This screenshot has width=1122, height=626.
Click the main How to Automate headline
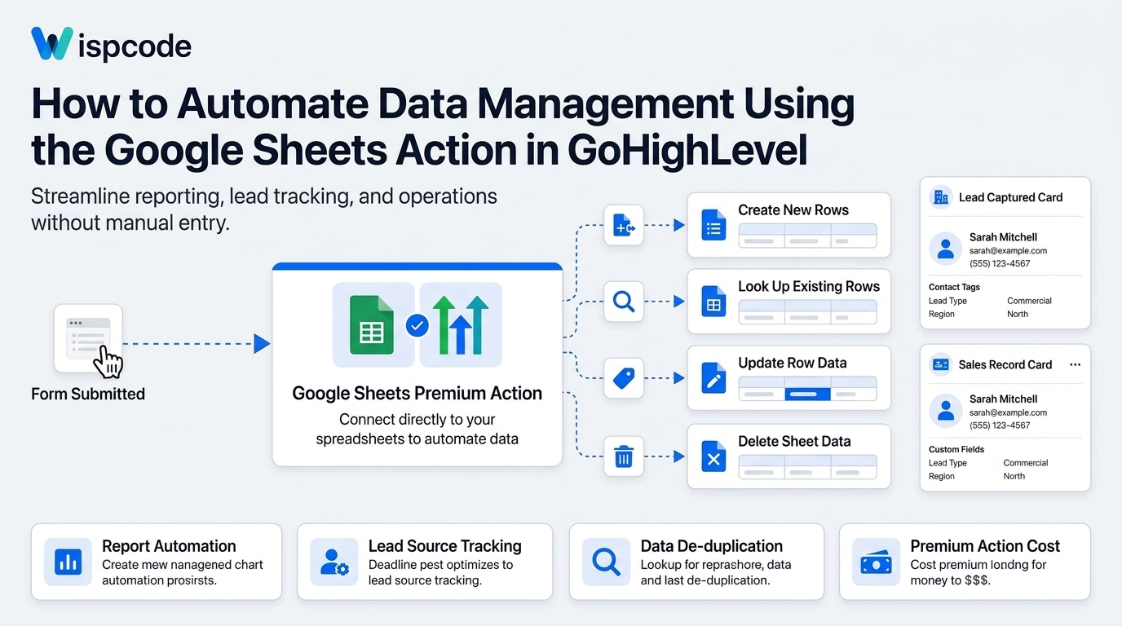pos(443,127)
